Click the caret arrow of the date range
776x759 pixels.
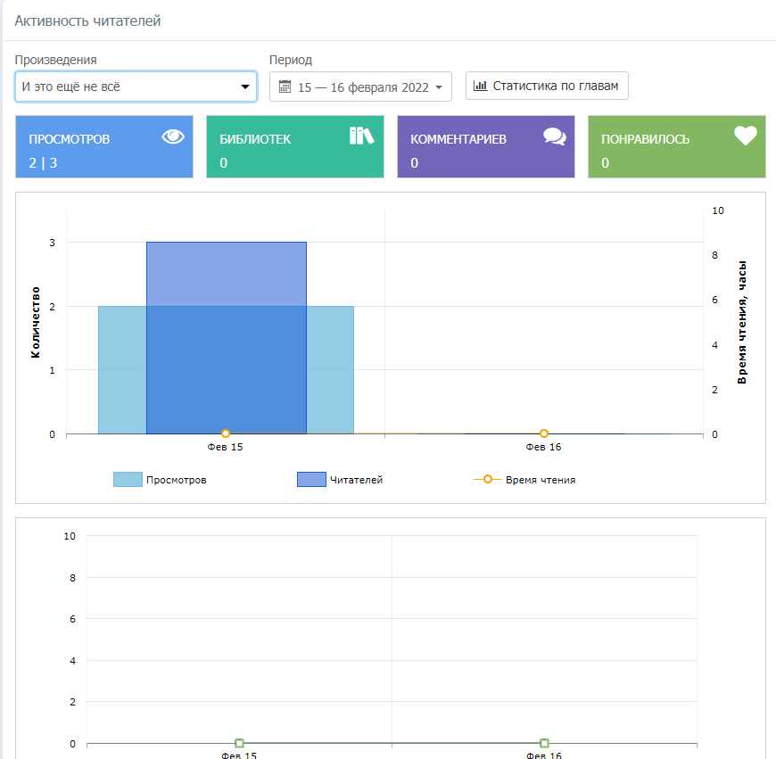(439, 87)
